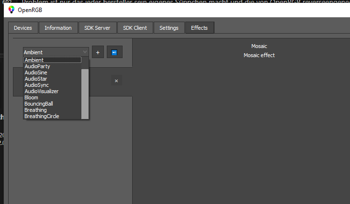Click the OpenRGB app logo icon
This screenshot has width=350, height=204.
point(11,10)
